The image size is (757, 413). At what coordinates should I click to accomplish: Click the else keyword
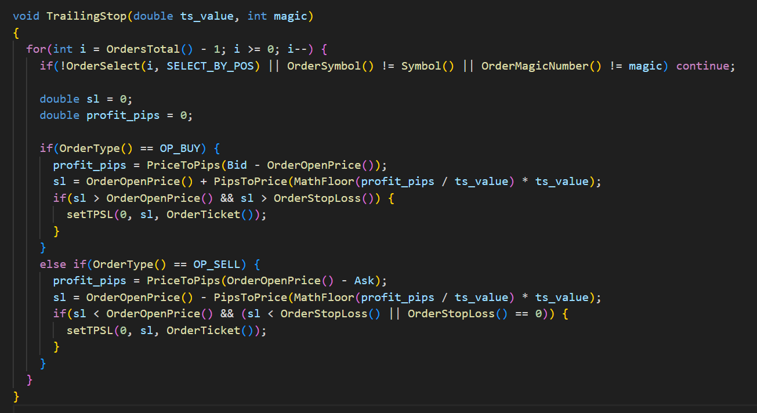[x=53, y=264]
